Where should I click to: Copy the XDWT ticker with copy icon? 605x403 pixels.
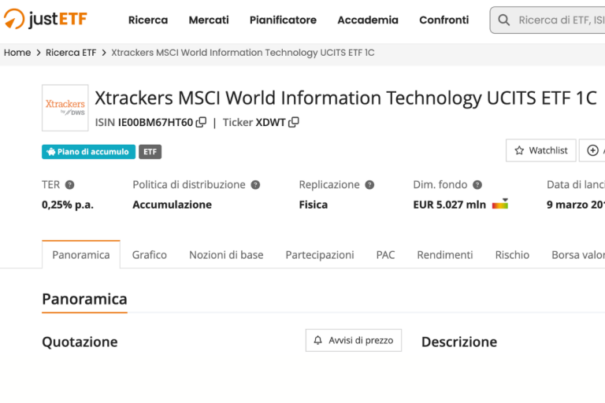(x=294, y=122)
